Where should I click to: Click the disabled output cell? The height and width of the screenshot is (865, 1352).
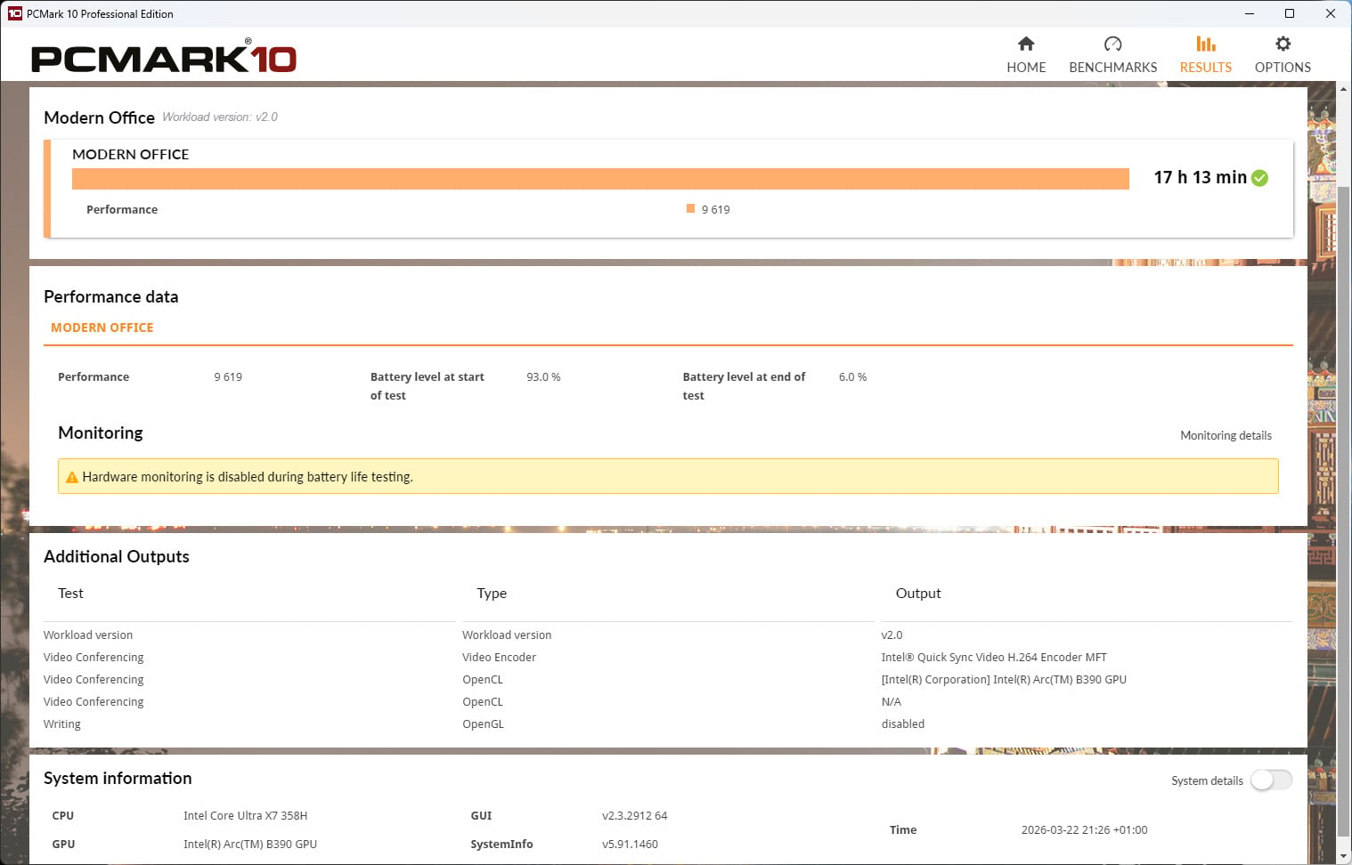coord(903,724)
